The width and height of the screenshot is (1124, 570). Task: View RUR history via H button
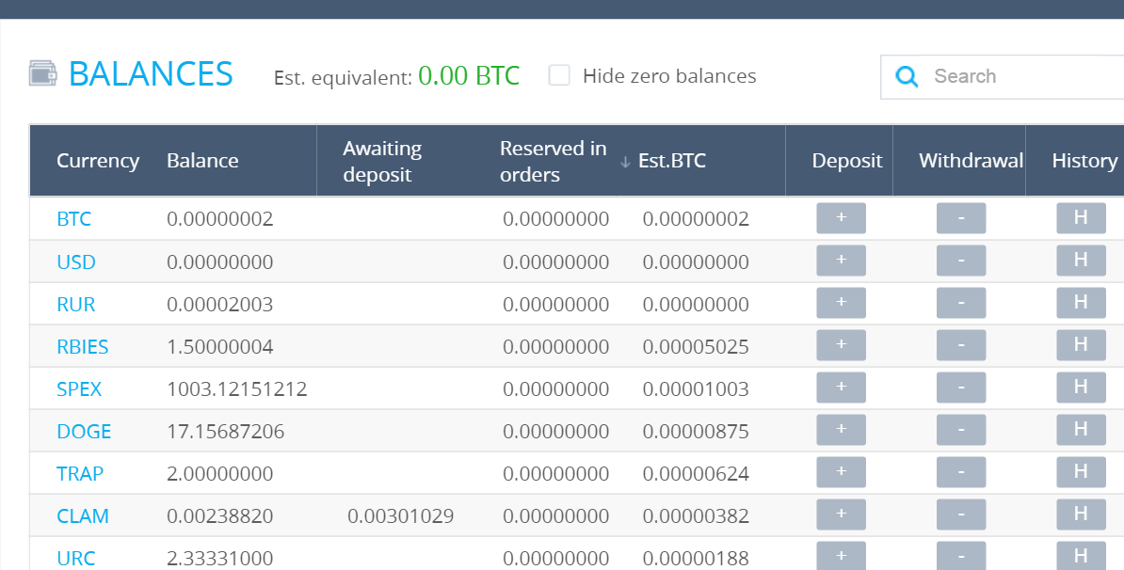point(1081,303)
